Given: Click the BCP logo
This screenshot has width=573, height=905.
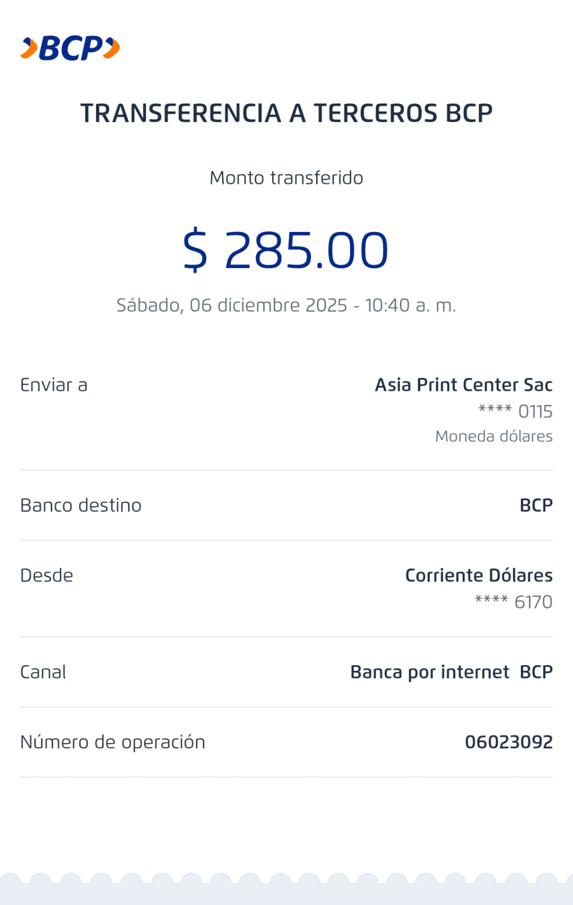Looking at the screenshot, I should [x=70, y=48].
